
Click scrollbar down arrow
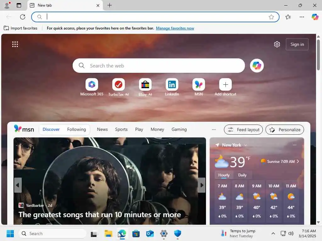coord(318,222)
